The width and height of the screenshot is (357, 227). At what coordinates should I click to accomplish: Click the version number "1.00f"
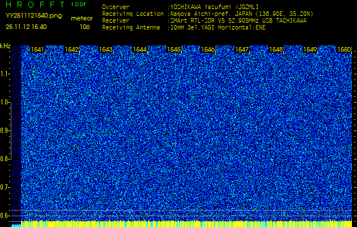tap(78, 5)
